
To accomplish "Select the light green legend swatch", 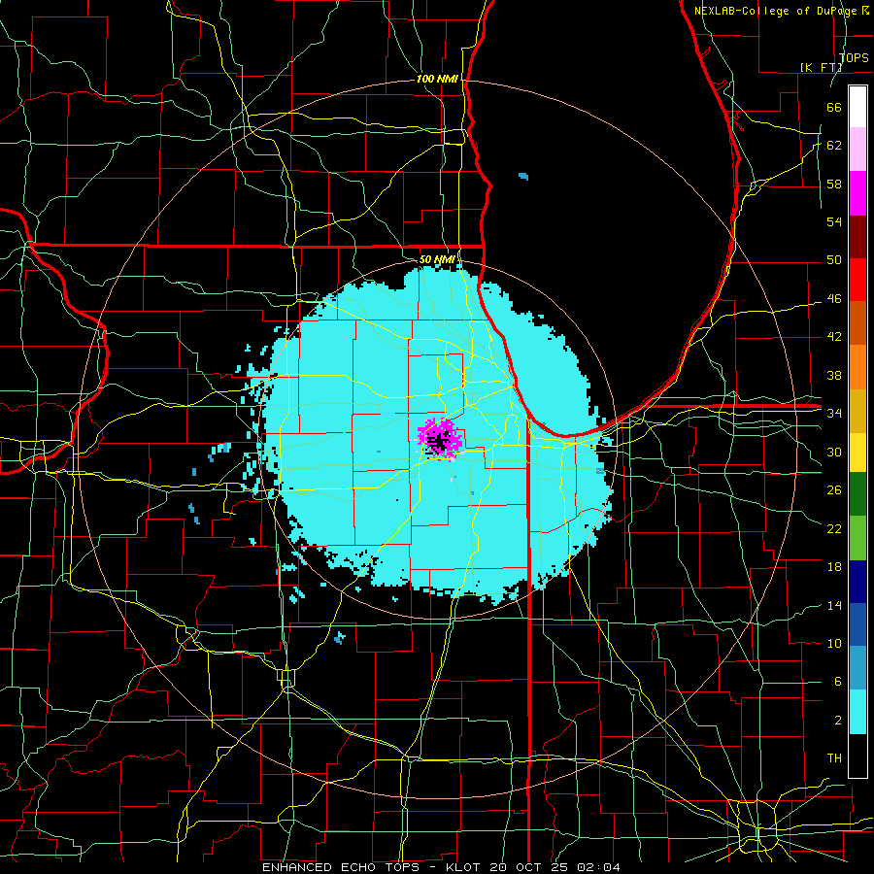I will coord(857,538).
